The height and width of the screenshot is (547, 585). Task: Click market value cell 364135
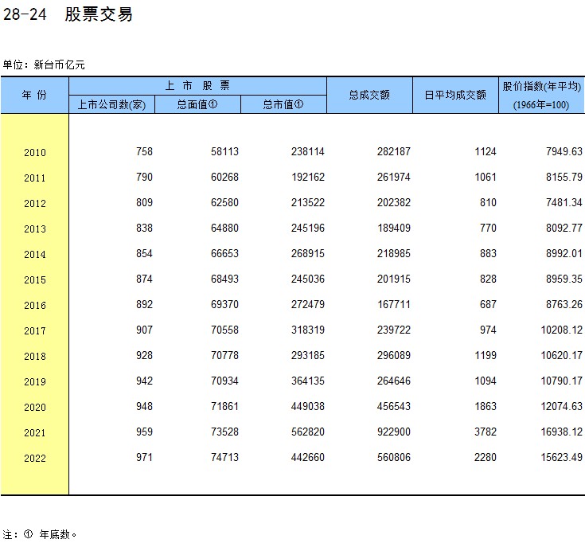308,381
